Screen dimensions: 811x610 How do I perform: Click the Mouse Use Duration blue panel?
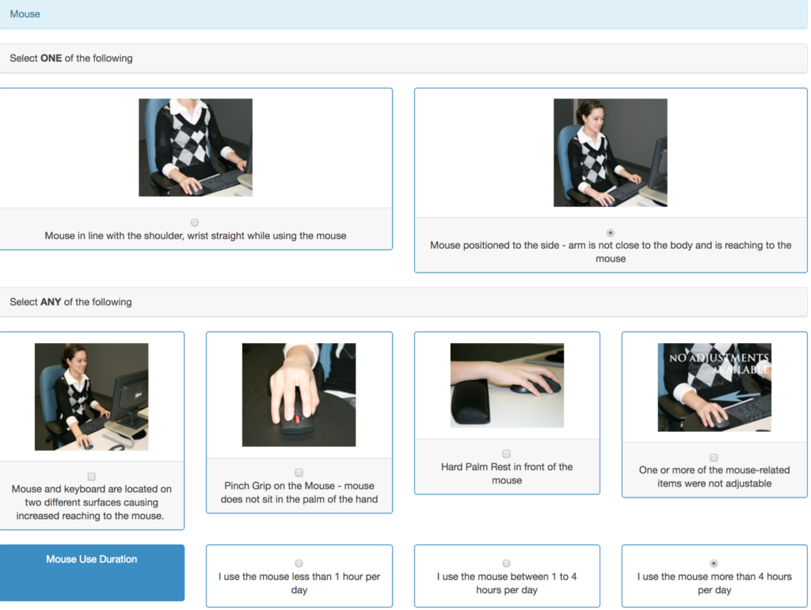(x=92, y=572)
